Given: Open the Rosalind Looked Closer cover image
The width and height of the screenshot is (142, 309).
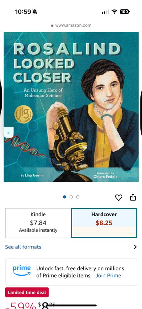Looking at the screenshot, I should pos(71,107).
